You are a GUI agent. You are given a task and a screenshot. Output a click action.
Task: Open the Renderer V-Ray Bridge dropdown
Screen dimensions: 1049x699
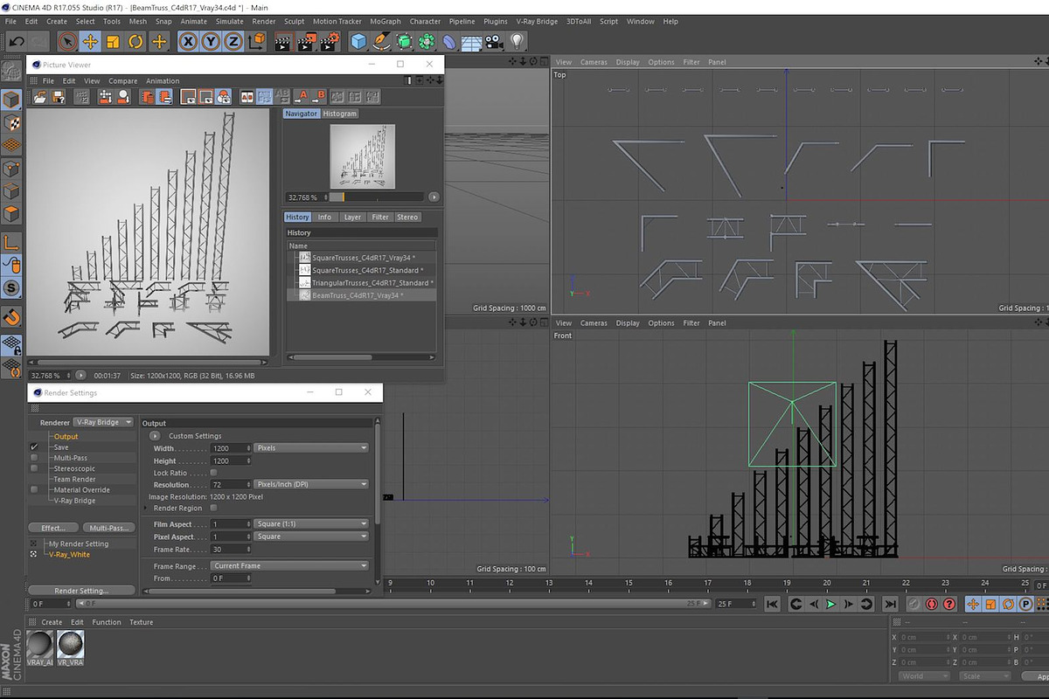103,422
